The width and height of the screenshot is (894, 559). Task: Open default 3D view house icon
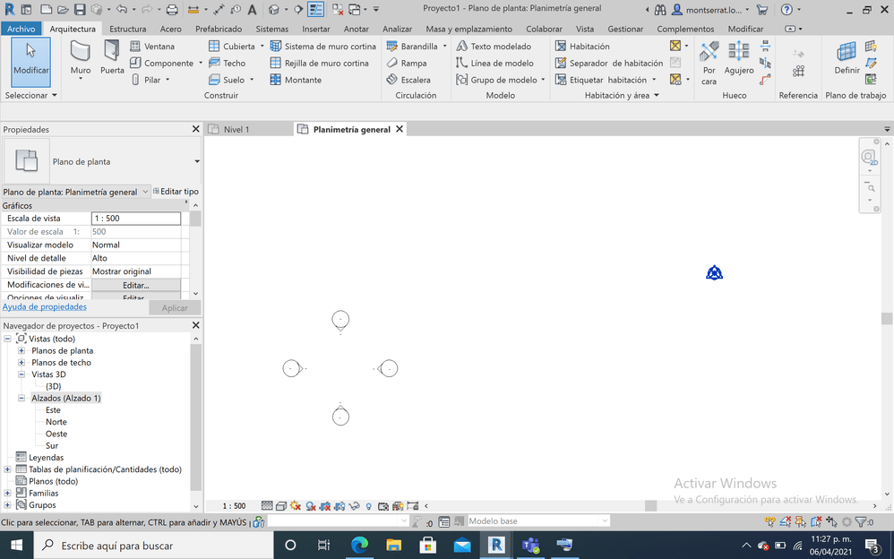pyautogui.click(x=274, y=10)
